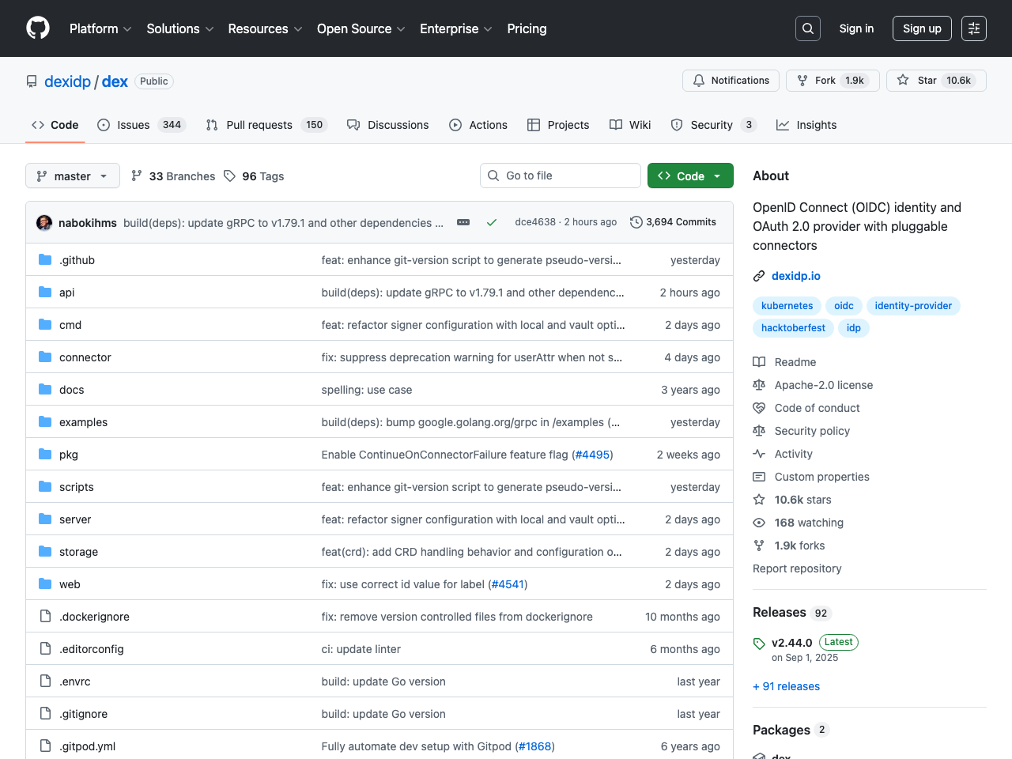Open commit history via the clock icon
This screenshot has height=759, width=1012.
click(637, 222)
